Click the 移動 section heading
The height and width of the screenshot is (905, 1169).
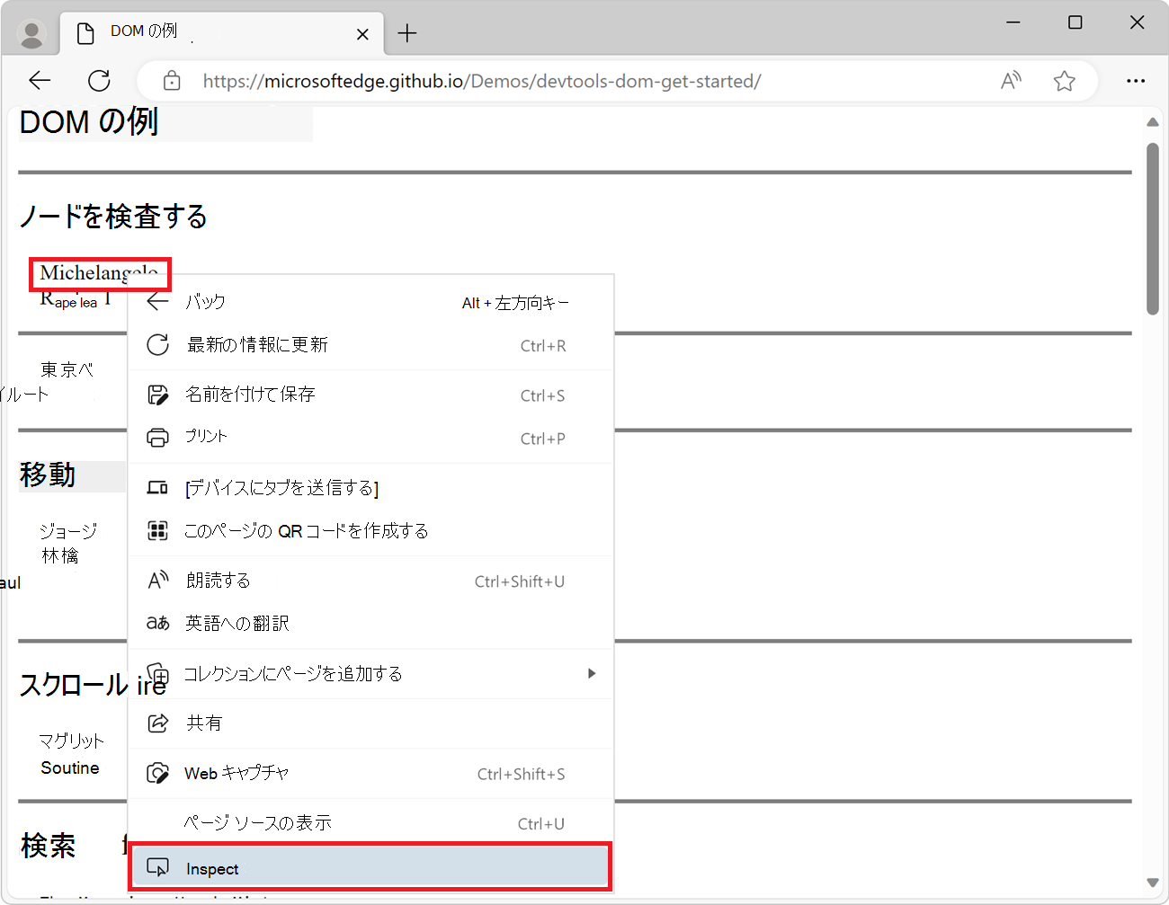[x=48, y=475]
